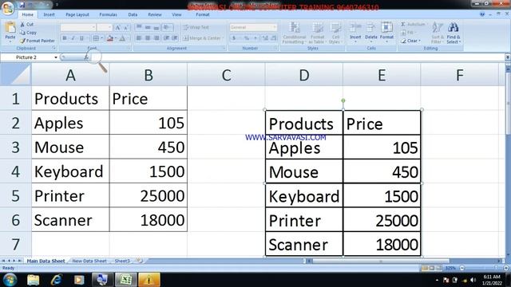
Task: Open the font size dropdown
Action: (x=110, y=28)
